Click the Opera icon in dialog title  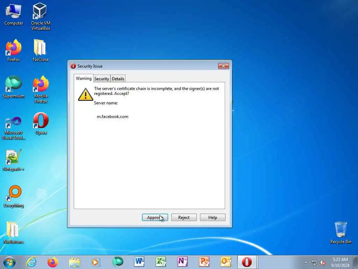[x=73, y=66]
